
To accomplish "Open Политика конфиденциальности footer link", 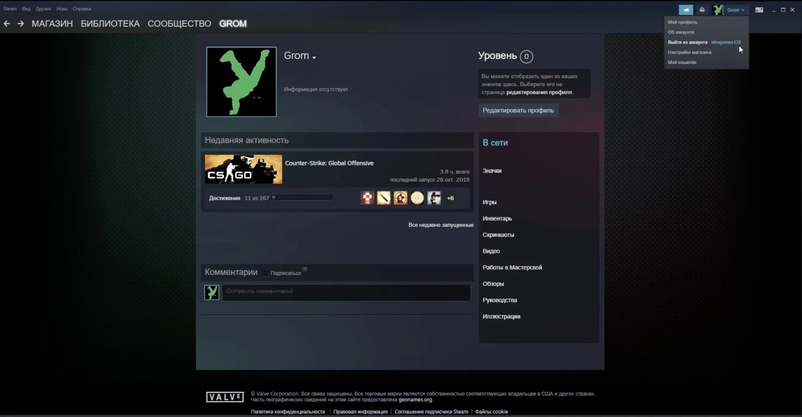I will [288, 412].
